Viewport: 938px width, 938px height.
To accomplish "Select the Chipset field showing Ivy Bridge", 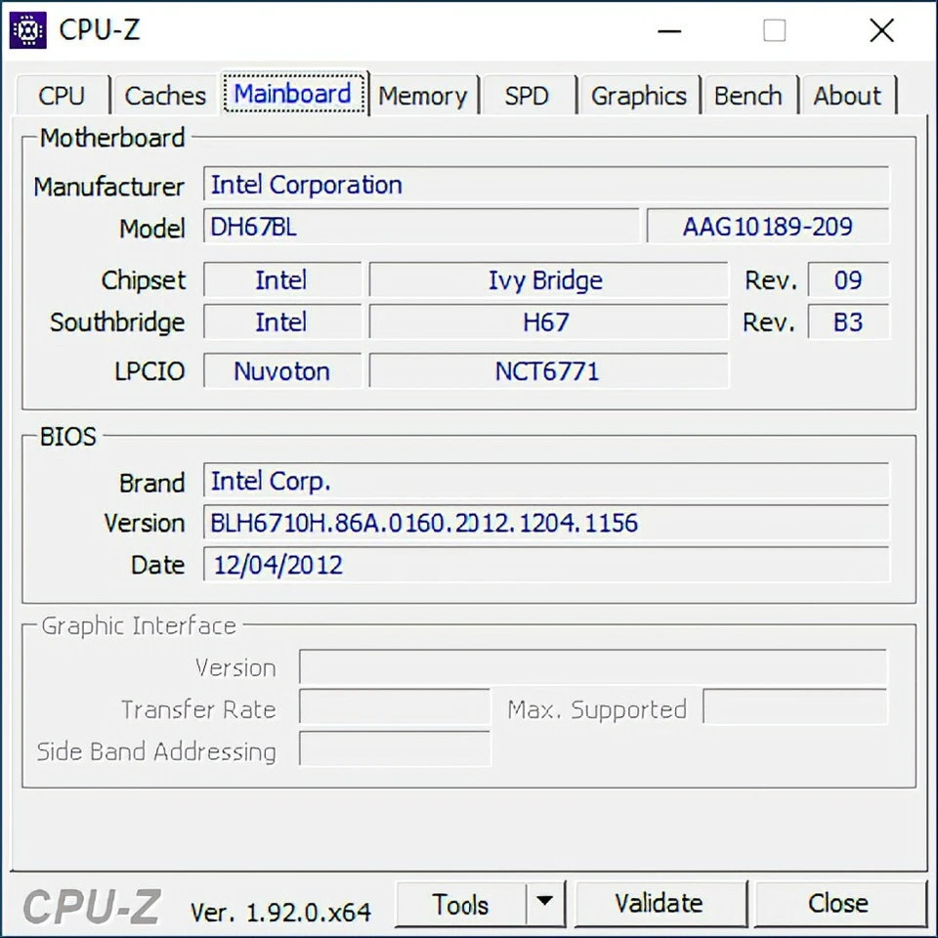I will click(x=547, y=280).
